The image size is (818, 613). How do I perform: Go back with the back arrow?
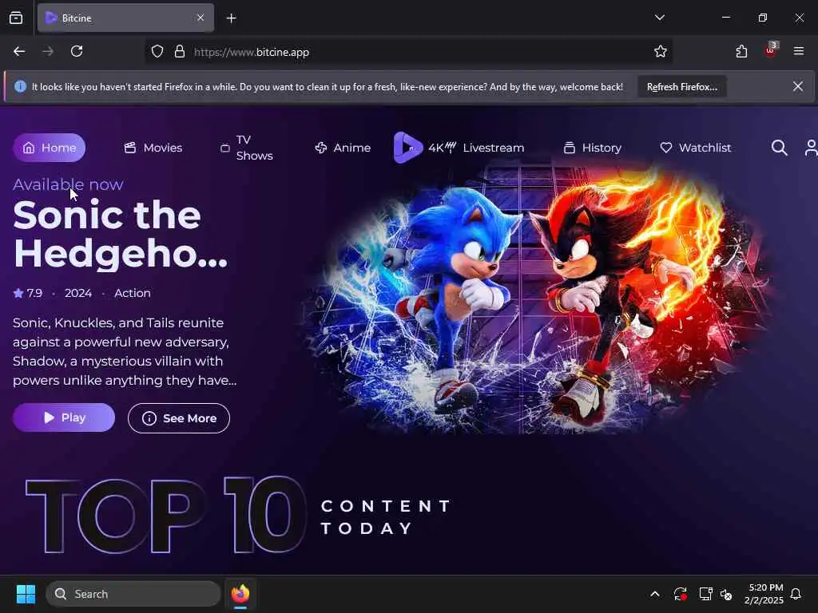click(19, 51)
